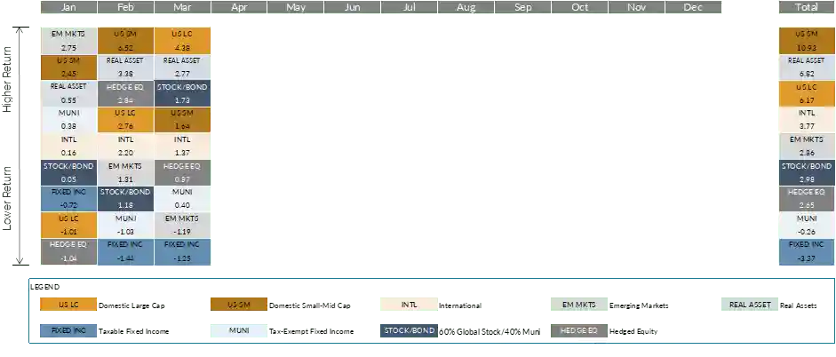
Task: Click the 'Hedged Equity' legend label
Action: [x=633, y=331]
